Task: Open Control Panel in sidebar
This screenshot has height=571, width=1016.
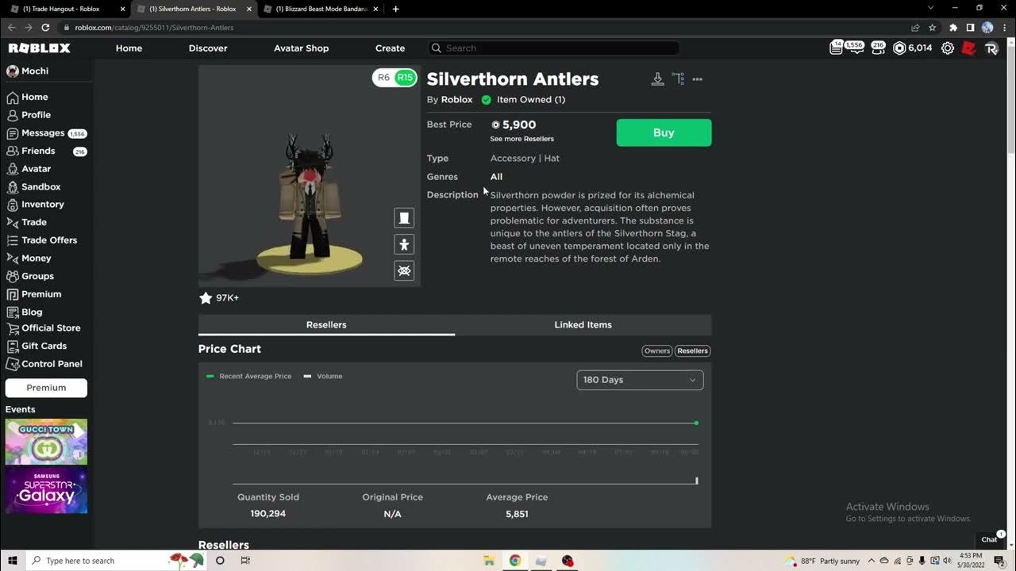Action: tap(44, 364)
